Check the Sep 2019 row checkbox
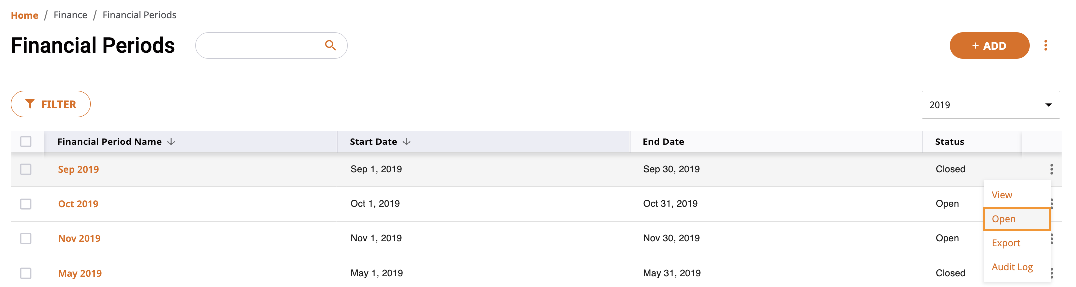This screenshot has height=287, width=1076. point(26,169)
